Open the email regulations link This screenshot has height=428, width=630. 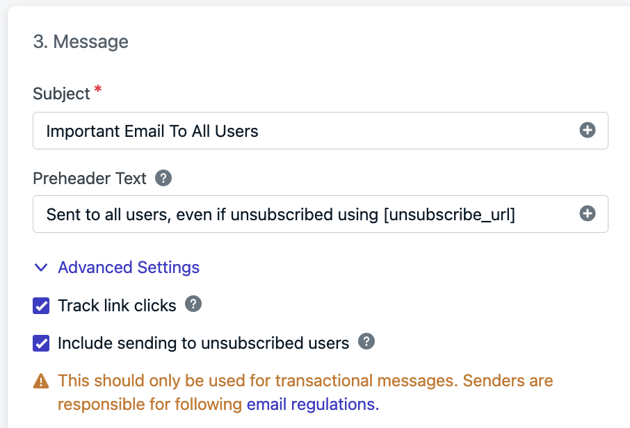[x=313, y=404]
